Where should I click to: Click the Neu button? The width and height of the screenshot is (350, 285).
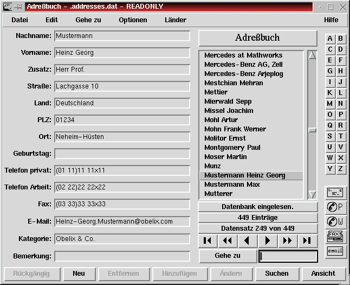tap(79, 274)
